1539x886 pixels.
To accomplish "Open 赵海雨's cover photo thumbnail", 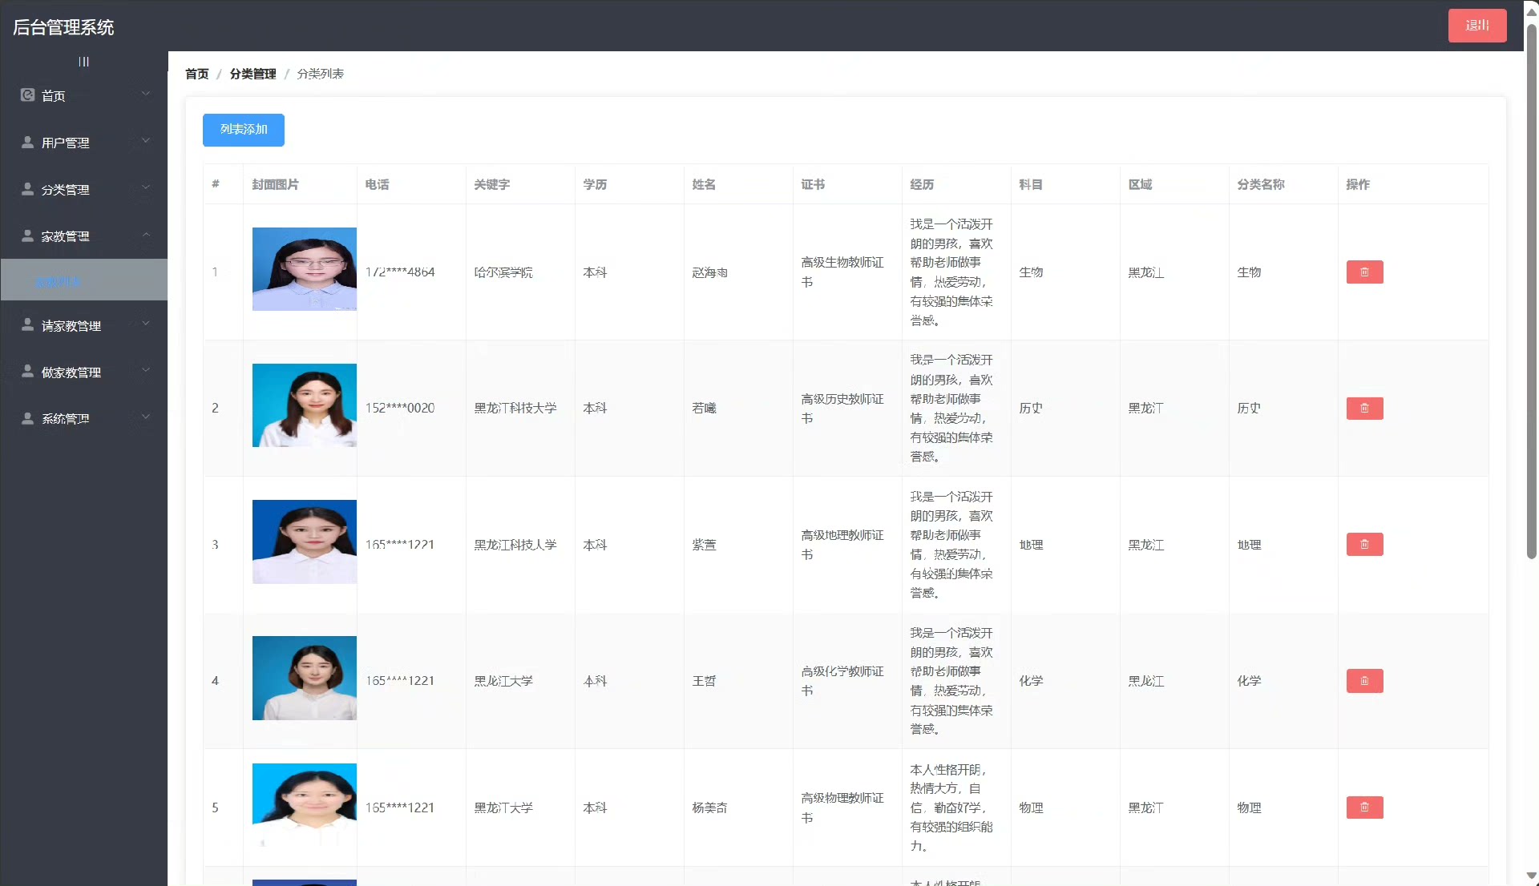I will tap(304, 269).
